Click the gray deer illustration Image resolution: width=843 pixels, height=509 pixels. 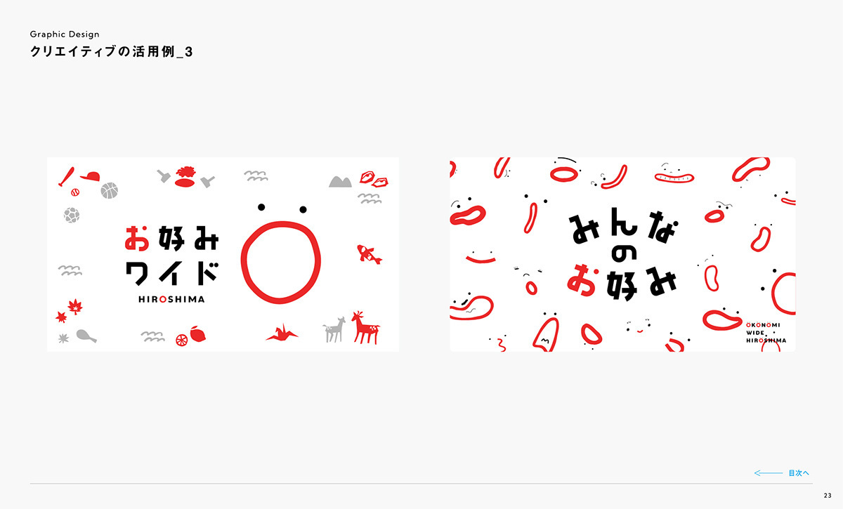click(x=334, y=329)
